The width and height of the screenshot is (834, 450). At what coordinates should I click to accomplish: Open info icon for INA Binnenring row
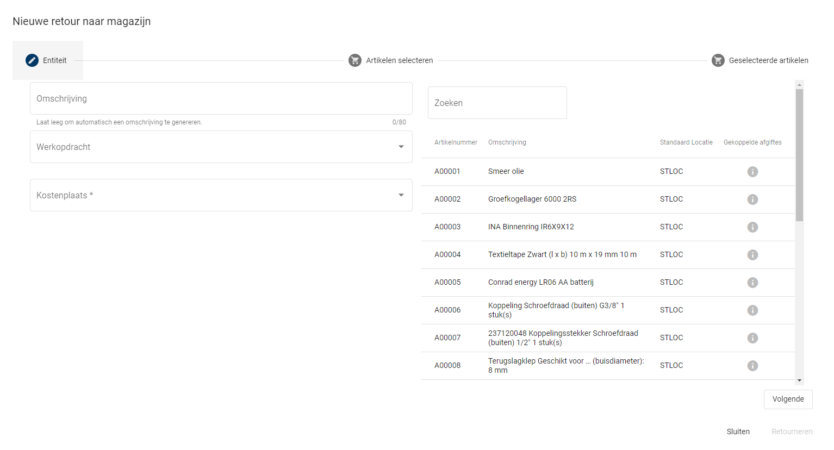tap(752, 227)
